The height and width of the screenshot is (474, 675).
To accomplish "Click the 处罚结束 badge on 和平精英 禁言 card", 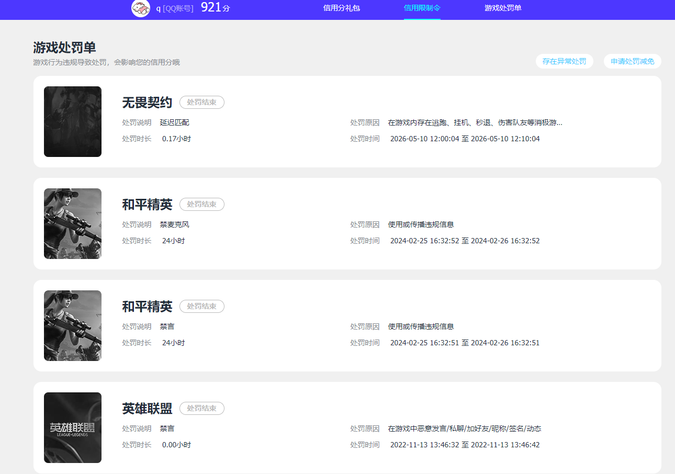I will [202, 306].
